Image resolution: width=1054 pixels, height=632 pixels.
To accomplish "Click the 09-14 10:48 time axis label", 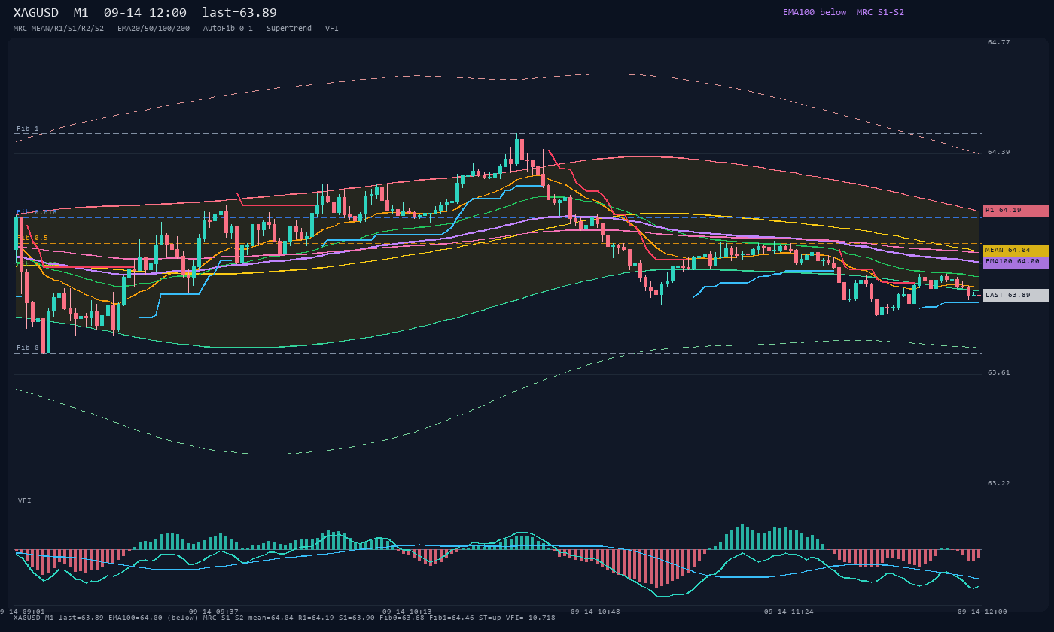I will 596,612.
